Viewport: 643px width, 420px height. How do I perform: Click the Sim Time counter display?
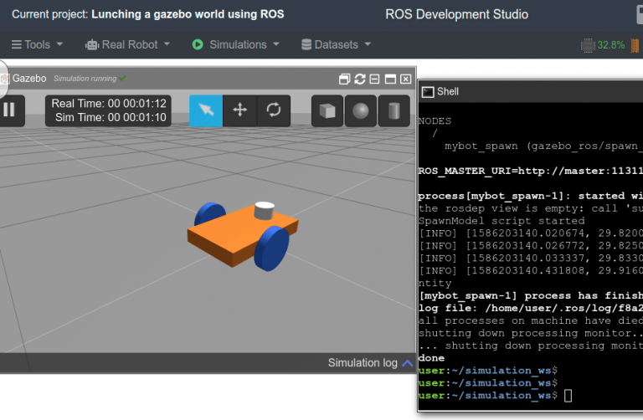111,118
